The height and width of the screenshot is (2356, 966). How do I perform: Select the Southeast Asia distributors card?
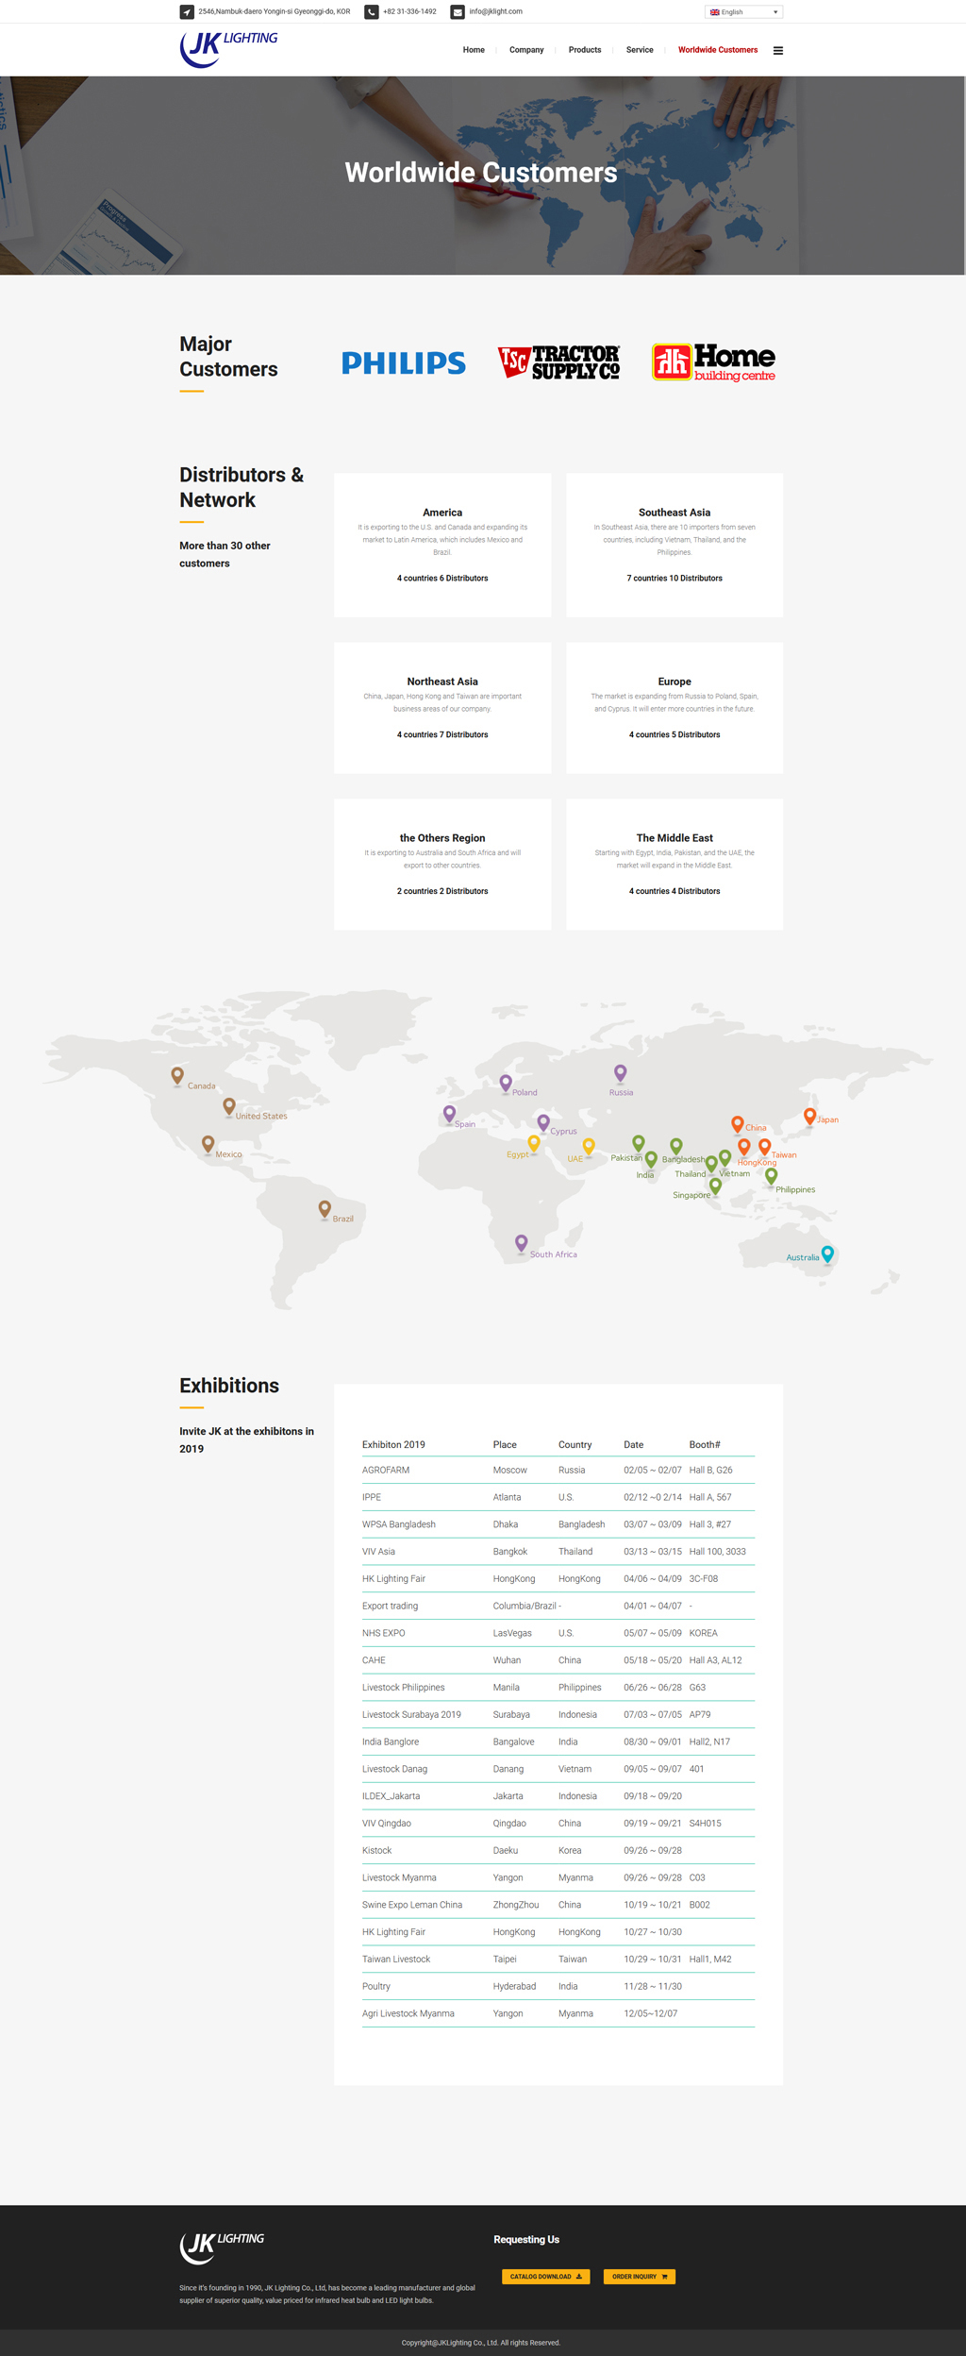(x=675, y=546)
